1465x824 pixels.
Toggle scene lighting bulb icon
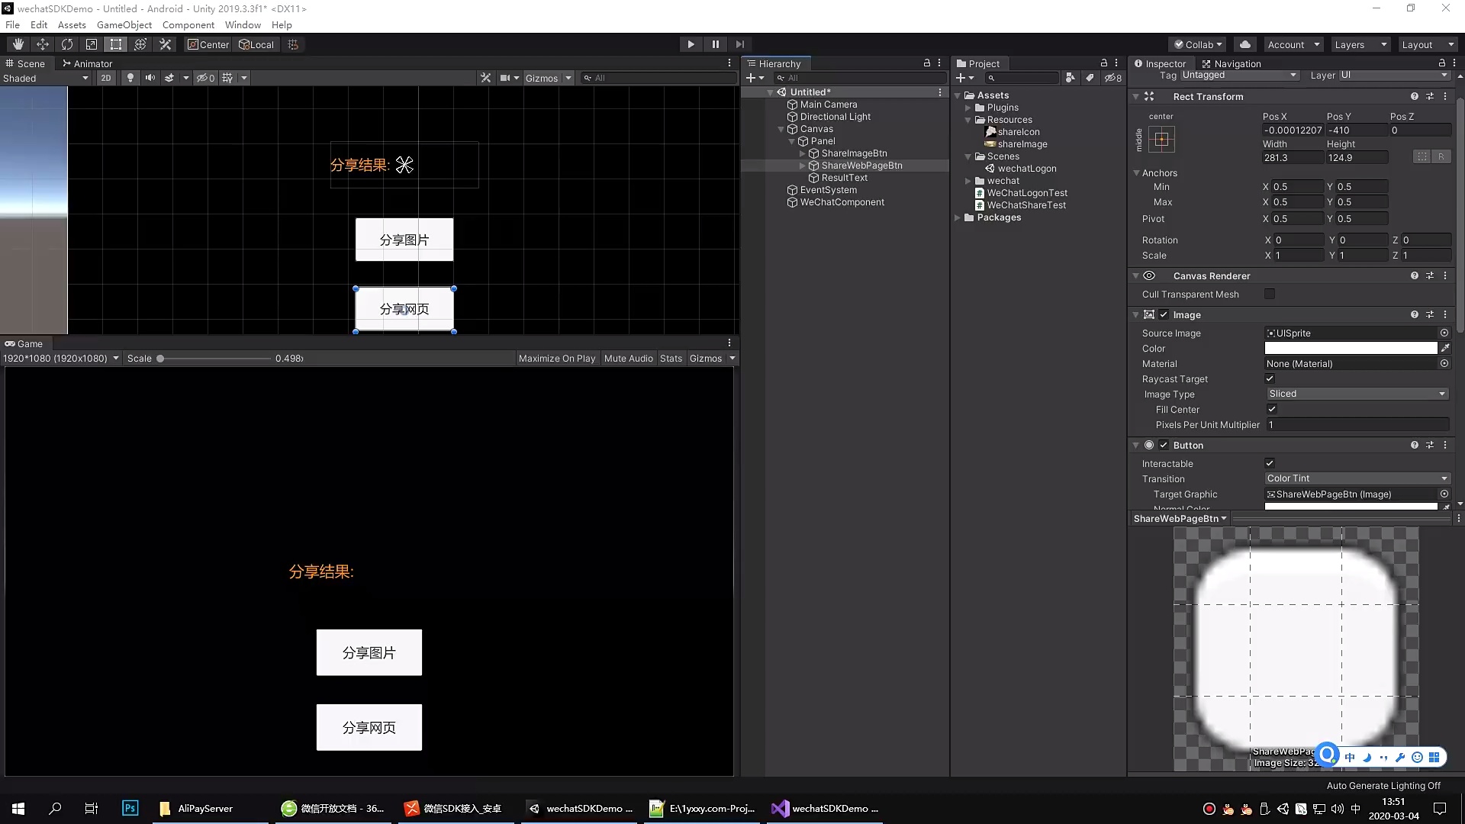130,78
